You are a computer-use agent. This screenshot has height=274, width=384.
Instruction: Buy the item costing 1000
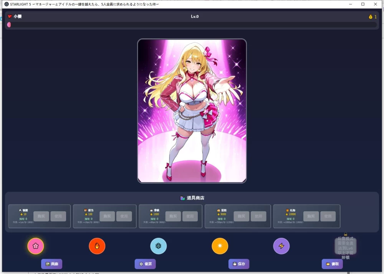click(x=173, y=216)
